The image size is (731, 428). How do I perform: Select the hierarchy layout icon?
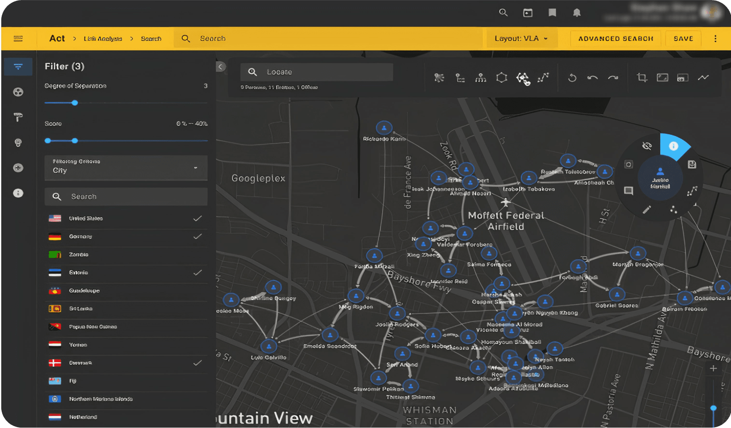tap(481, 78)
